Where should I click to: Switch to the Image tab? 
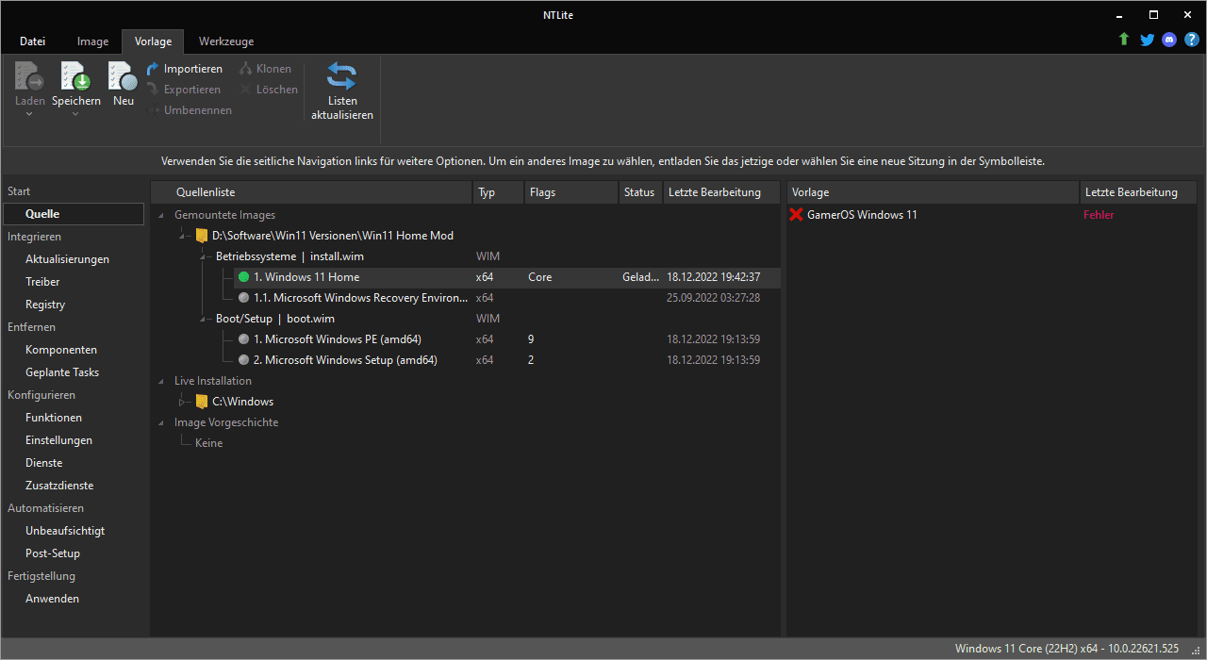92,41
